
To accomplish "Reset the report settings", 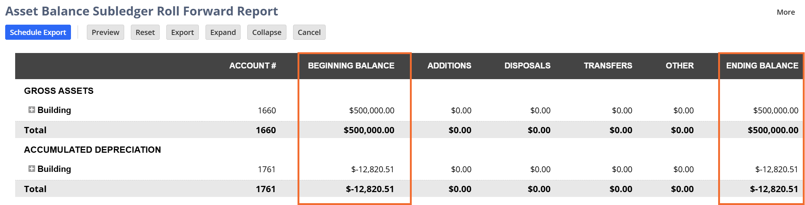I will coord(145,32).
